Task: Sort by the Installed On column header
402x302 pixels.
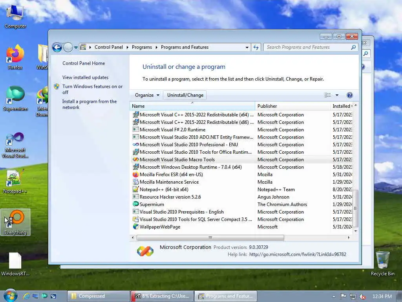Action: [342, 106]
